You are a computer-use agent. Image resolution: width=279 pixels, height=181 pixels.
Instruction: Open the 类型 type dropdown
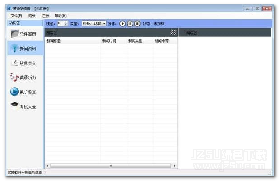[94, 23]
